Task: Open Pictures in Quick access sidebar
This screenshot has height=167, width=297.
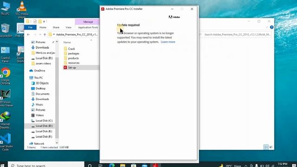Action: pos(40,42)
